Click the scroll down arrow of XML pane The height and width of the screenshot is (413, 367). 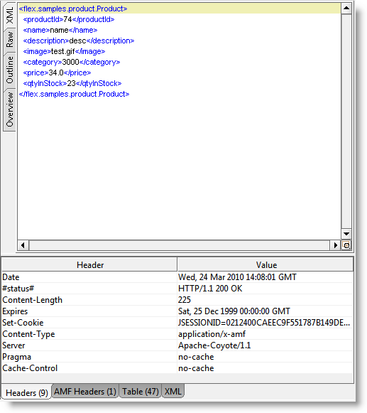346,234
